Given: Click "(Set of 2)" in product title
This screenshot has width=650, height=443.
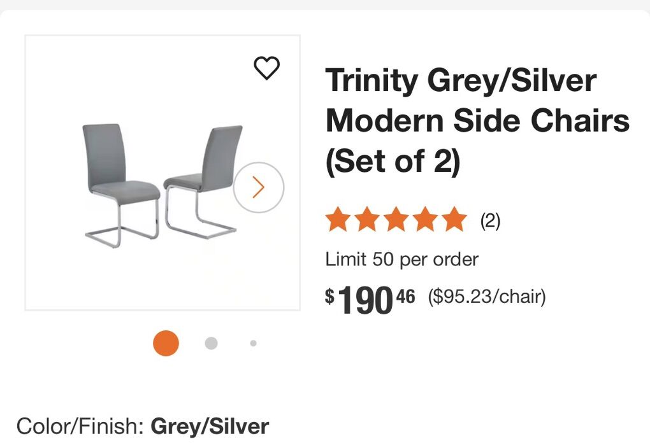Looking at the screenshot, I should [393, 162].
